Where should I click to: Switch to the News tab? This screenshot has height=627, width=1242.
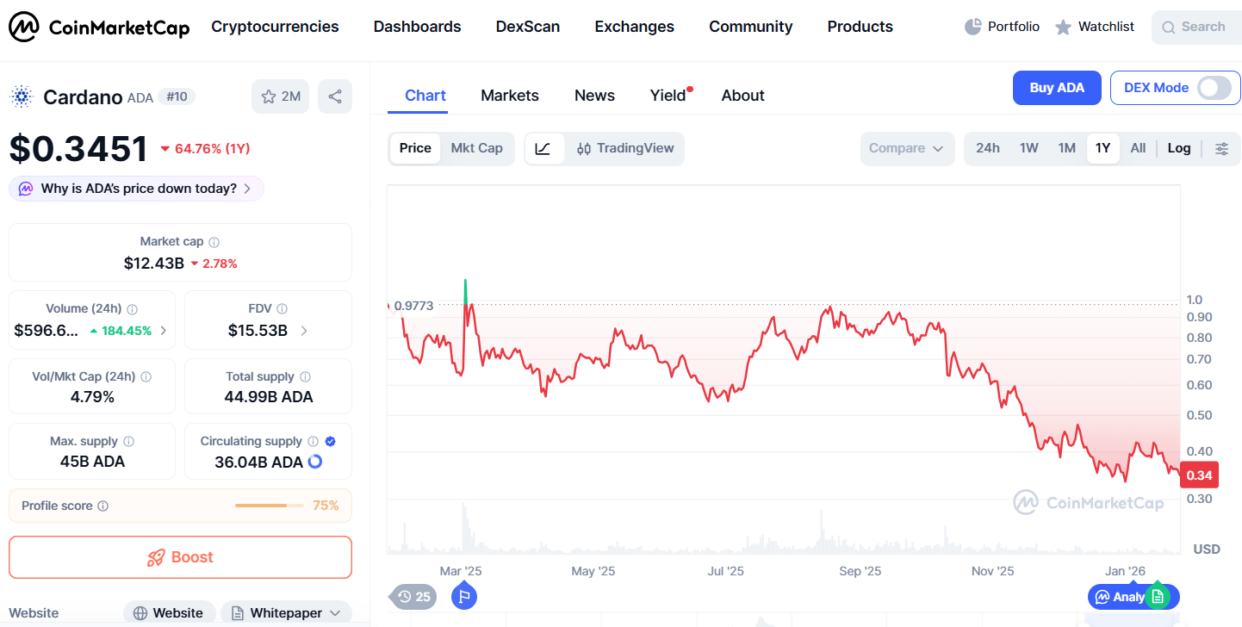click(x=594, y=96)
